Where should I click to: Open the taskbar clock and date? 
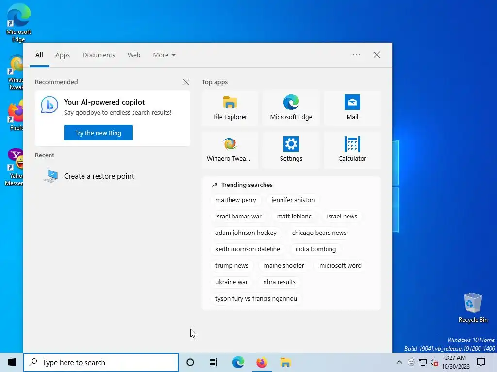point(455,362)
